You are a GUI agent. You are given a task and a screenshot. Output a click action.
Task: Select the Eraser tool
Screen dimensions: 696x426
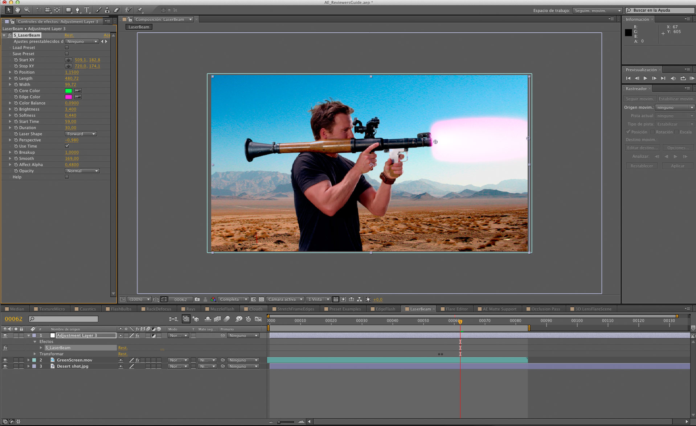116,10
